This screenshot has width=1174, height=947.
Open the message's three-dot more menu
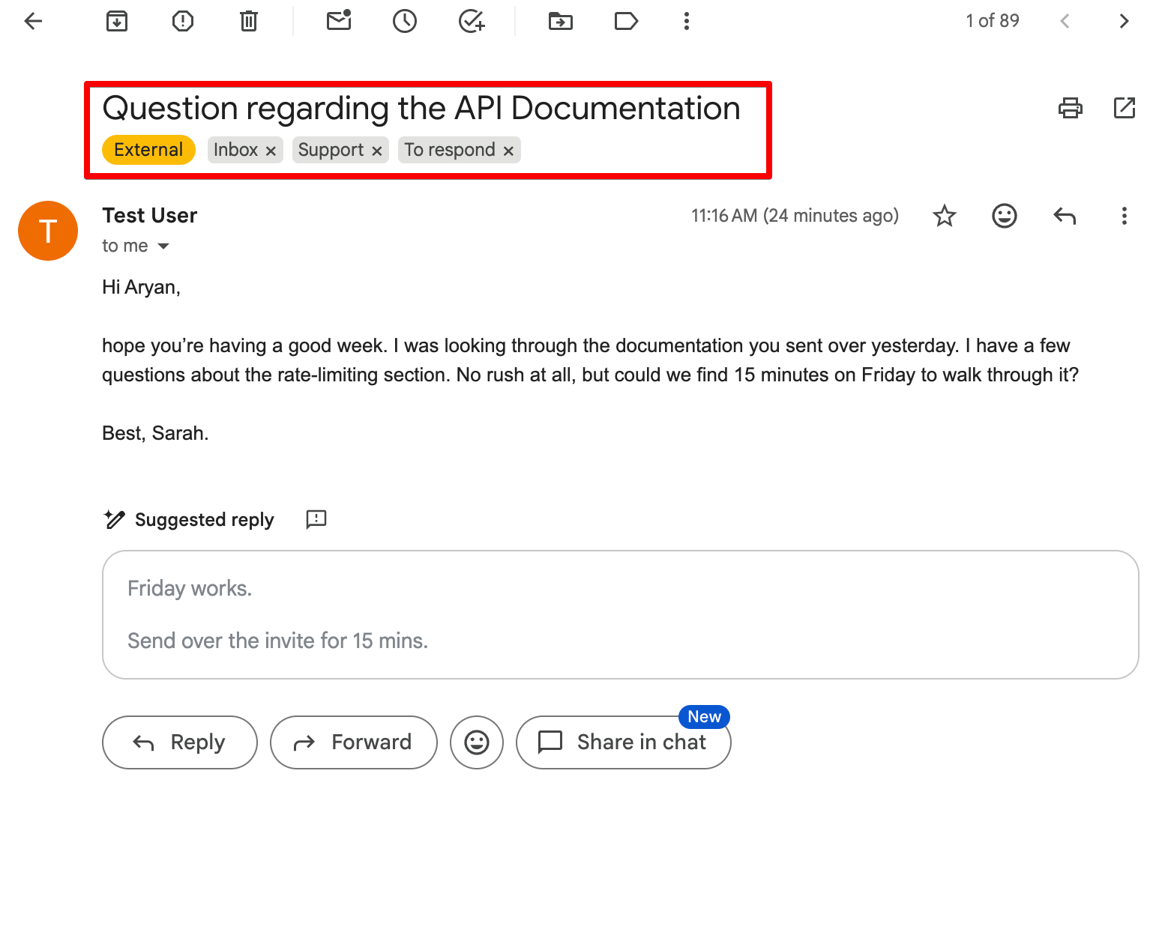click(1125, 216)
